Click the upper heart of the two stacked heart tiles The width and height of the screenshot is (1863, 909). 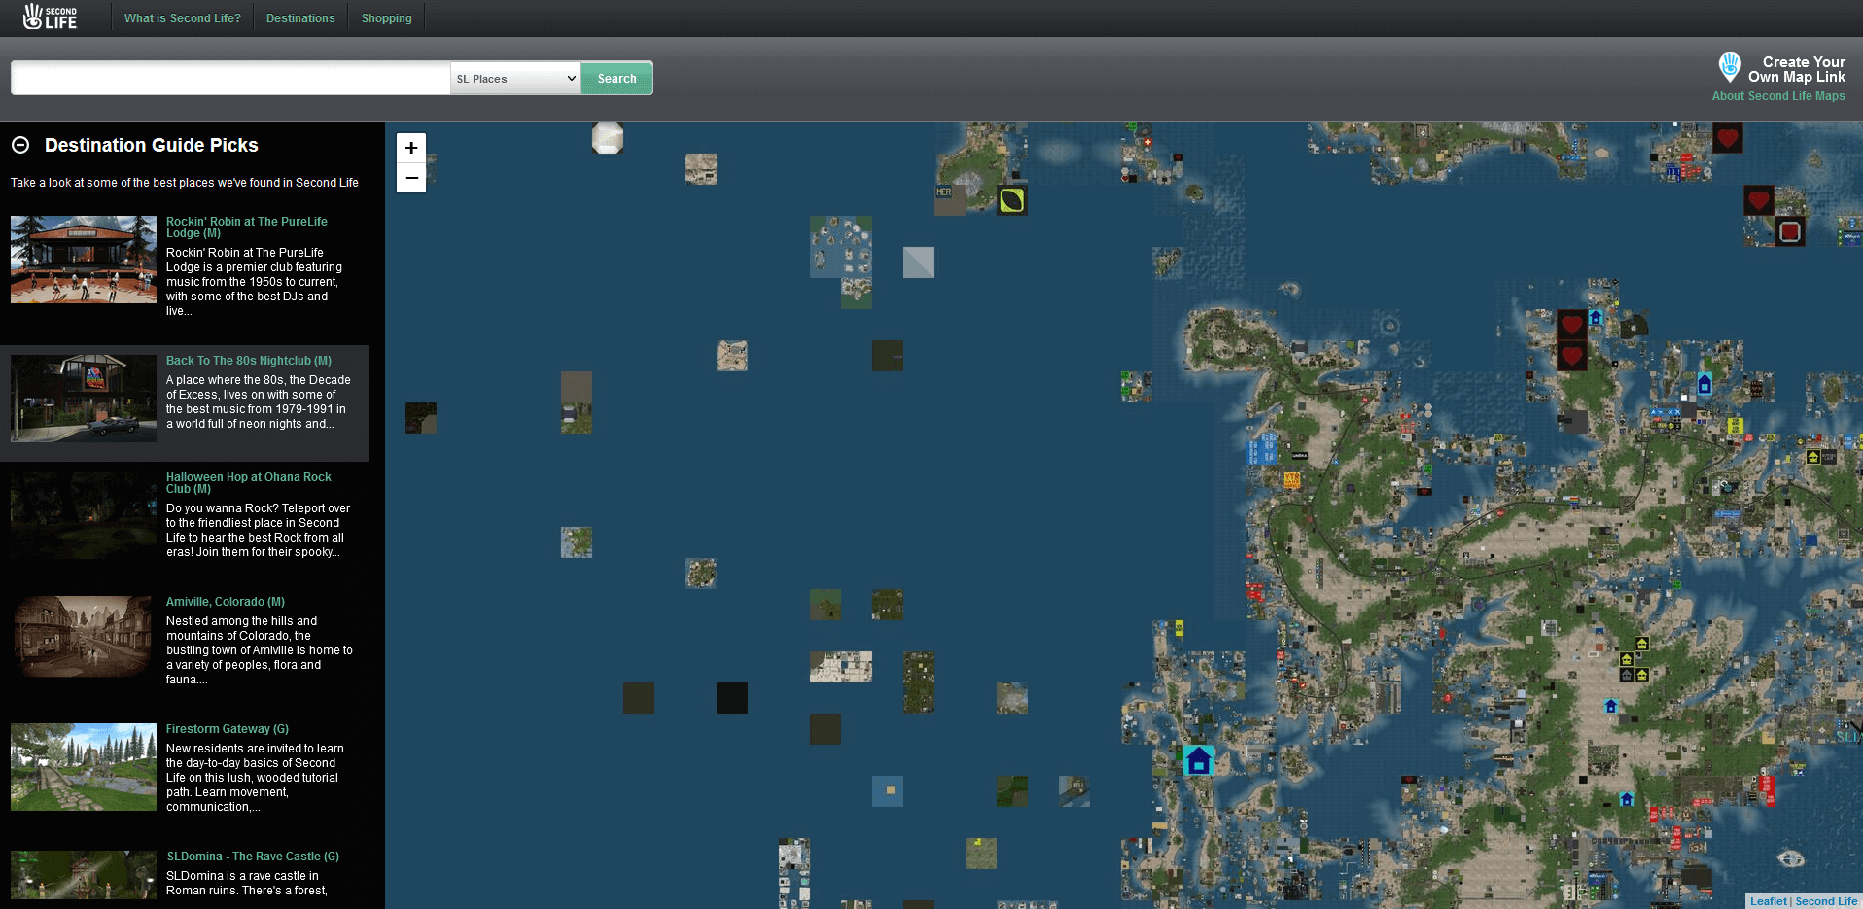[1572, 325]
